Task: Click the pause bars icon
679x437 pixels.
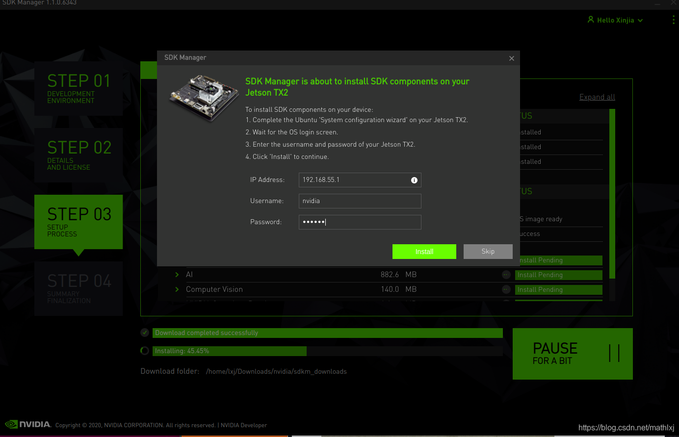Action: tap(614, 353)
